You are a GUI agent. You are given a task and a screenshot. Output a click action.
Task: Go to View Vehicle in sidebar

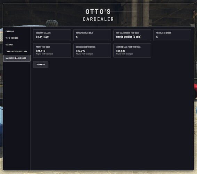(17, 38)
